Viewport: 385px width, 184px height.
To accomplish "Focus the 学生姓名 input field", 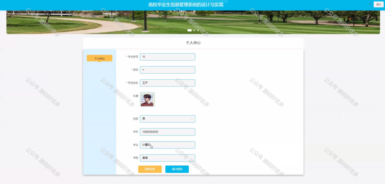I will (x=167, y=83).
